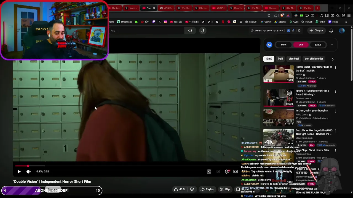Play the paused video
Screen dimensions: 353x198
pos(19,172)
